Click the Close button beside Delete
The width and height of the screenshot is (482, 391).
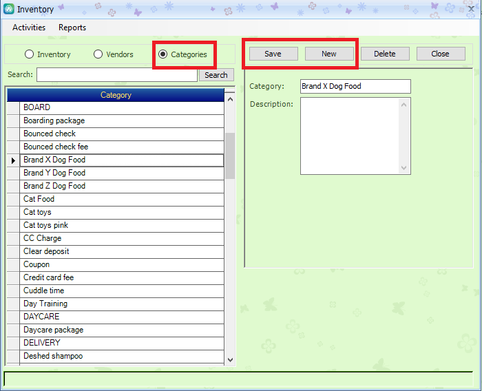(x=440, y=54)
